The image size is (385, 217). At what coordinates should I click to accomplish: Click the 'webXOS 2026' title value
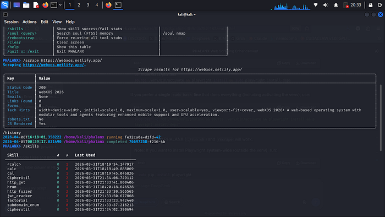51,92
